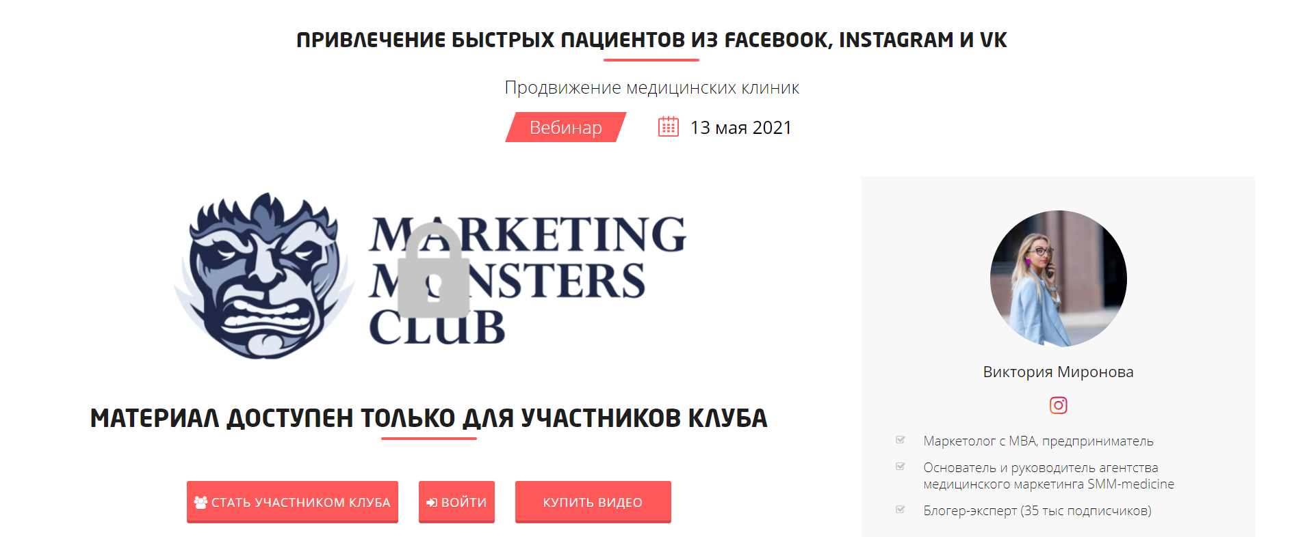
Task: Click the date text 13 мая 2021
Action: [740, 128]
